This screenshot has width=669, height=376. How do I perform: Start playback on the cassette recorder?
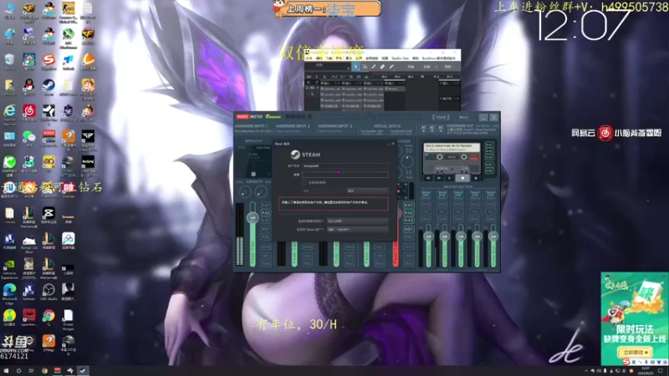coord(449,178)
